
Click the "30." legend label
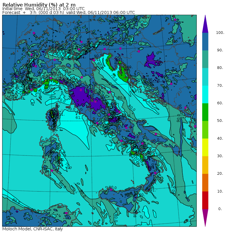tap(220, 156)
